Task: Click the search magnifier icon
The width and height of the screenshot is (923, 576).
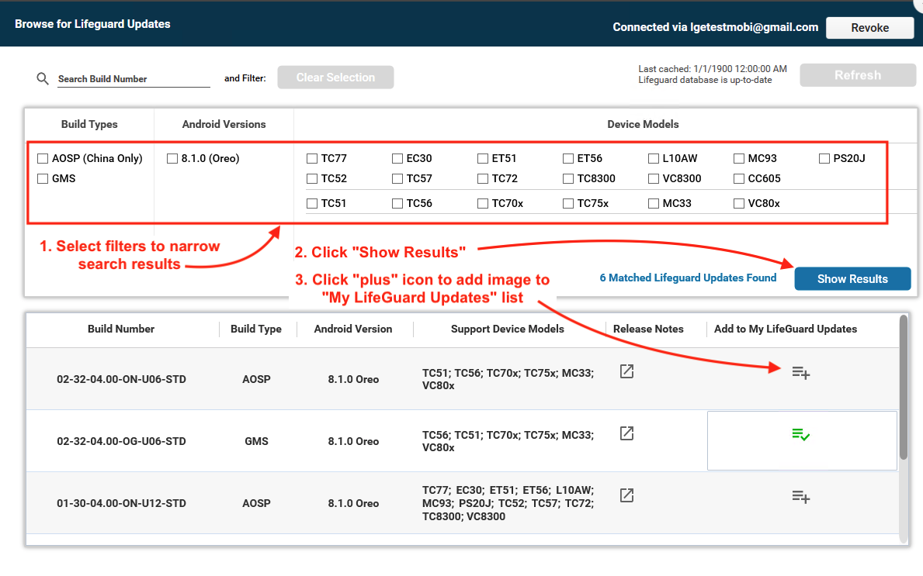Action: point(43,79)
